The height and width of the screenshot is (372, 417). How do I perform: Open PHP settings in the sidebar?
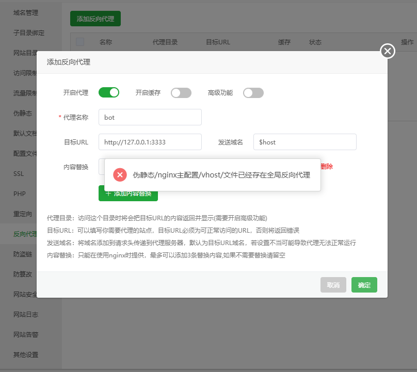(x=20, y=194)
